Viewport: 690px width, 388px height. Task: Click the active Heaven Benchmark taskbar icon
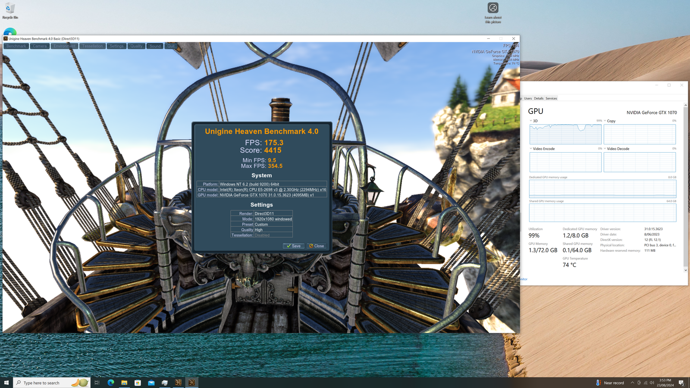[x=192, y=383]
